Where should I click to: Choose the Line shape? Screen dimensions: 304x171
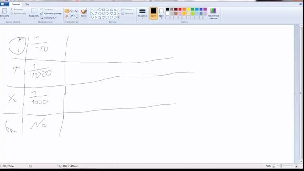[x=92, y=9]
